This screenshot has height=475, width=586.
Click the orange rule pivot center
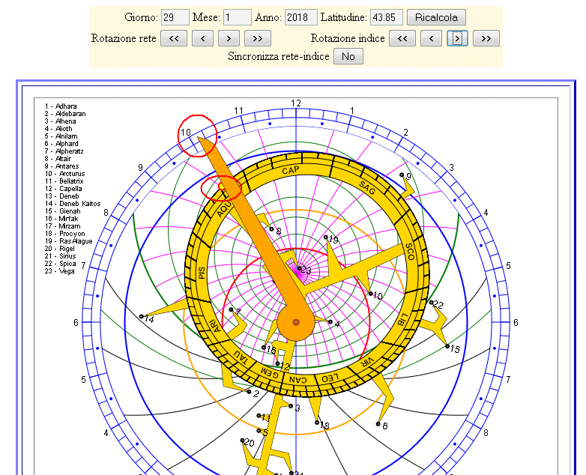tap(295, 322)
